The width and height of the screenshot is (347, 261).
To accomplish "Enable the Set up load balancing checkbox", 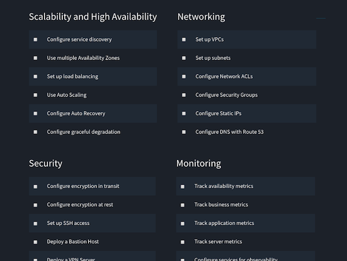I will tap(35, 77).
